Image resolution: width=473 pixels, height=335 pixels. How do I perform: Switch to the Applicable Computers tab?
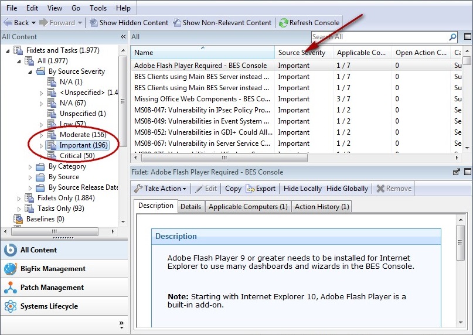[247, 207]
